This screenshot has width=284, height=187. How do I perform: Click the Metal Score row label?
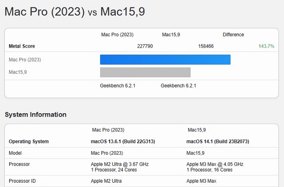tap(22, 46)
